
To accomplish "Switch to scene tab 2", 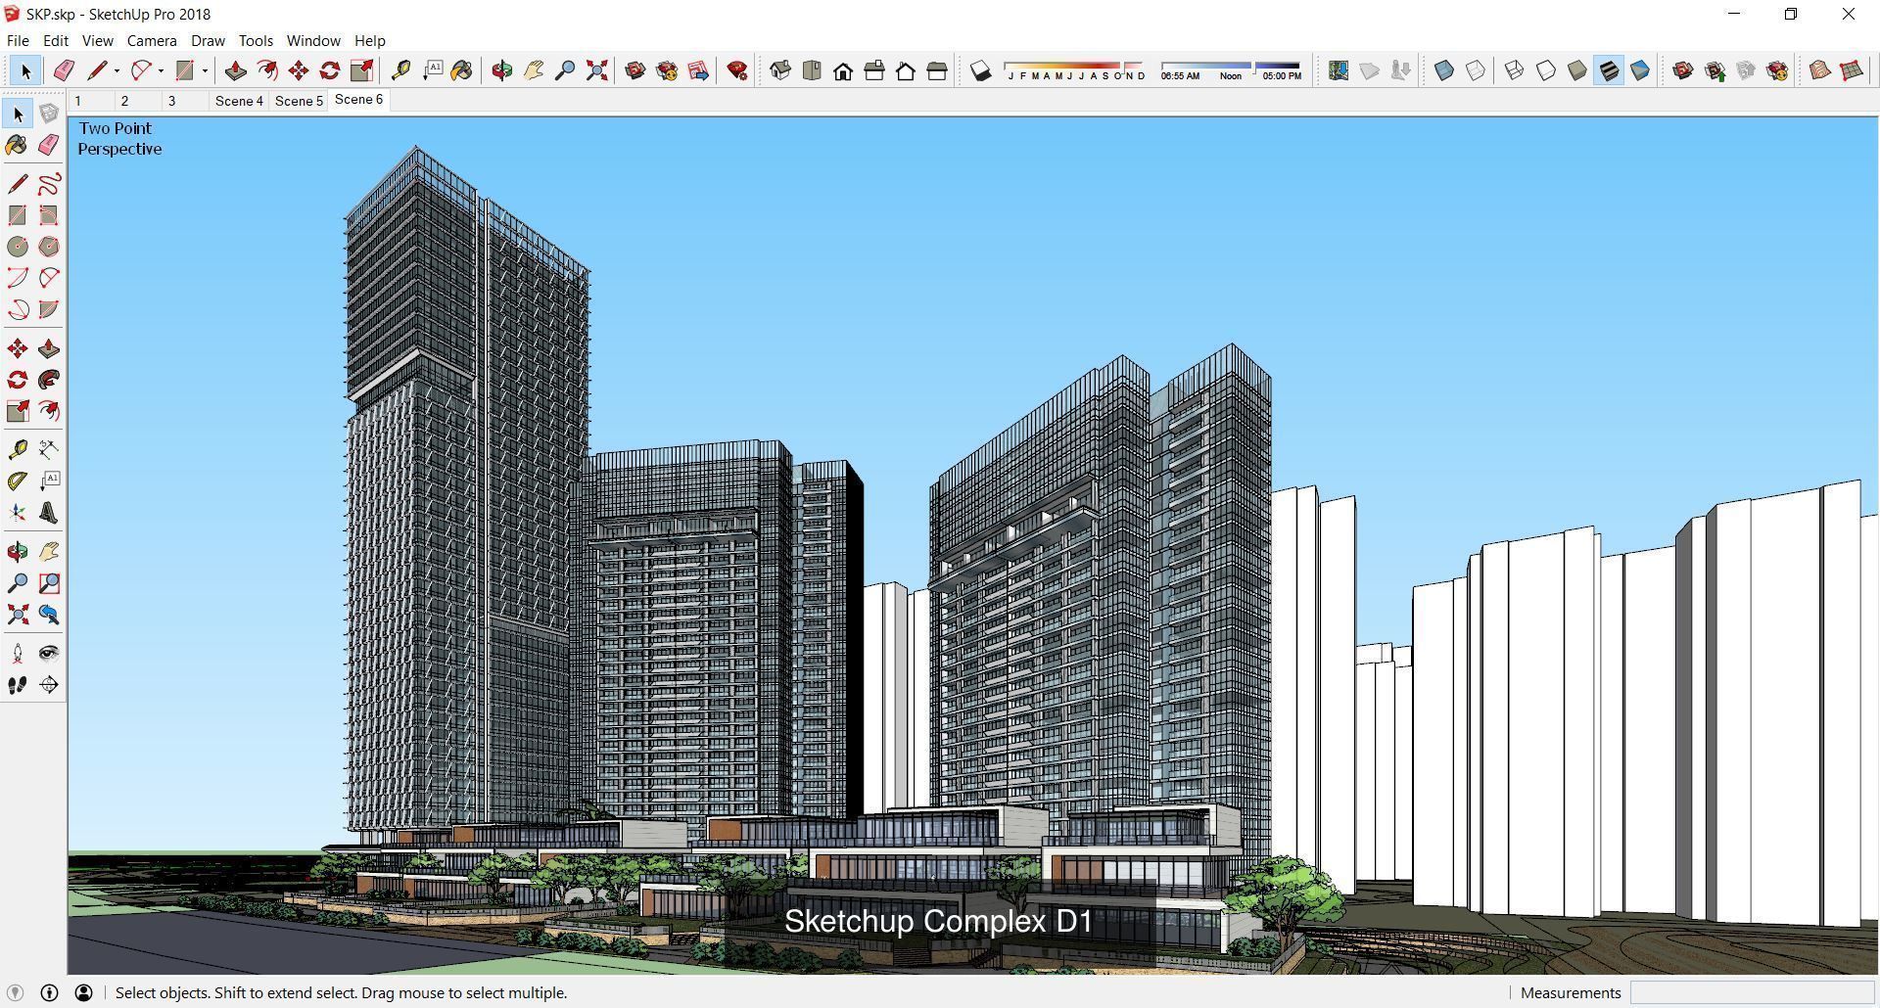I will (x=137, y=101).
